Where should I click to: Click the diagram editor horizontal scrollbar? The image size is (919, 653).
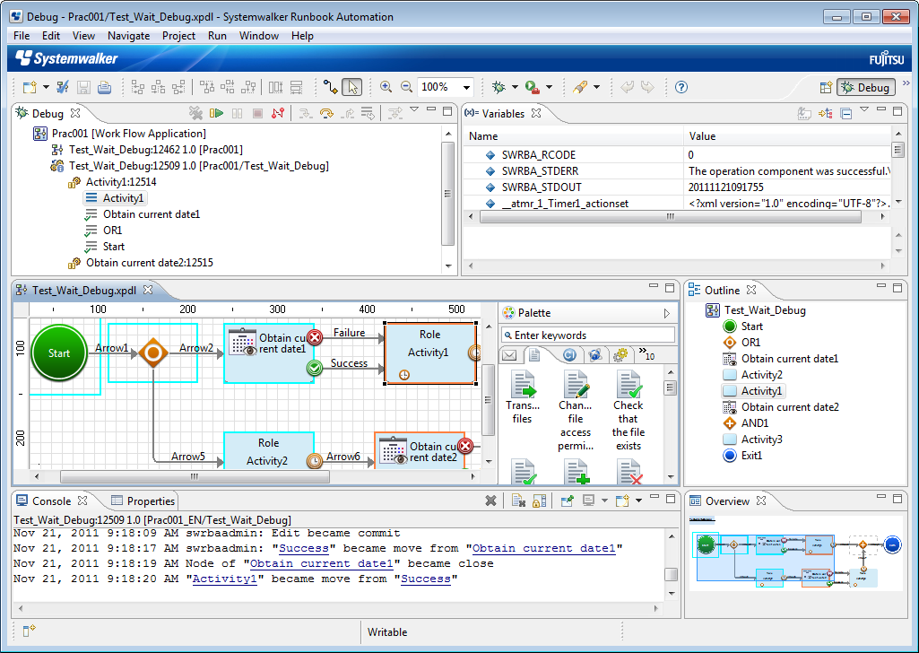[195, 476]
